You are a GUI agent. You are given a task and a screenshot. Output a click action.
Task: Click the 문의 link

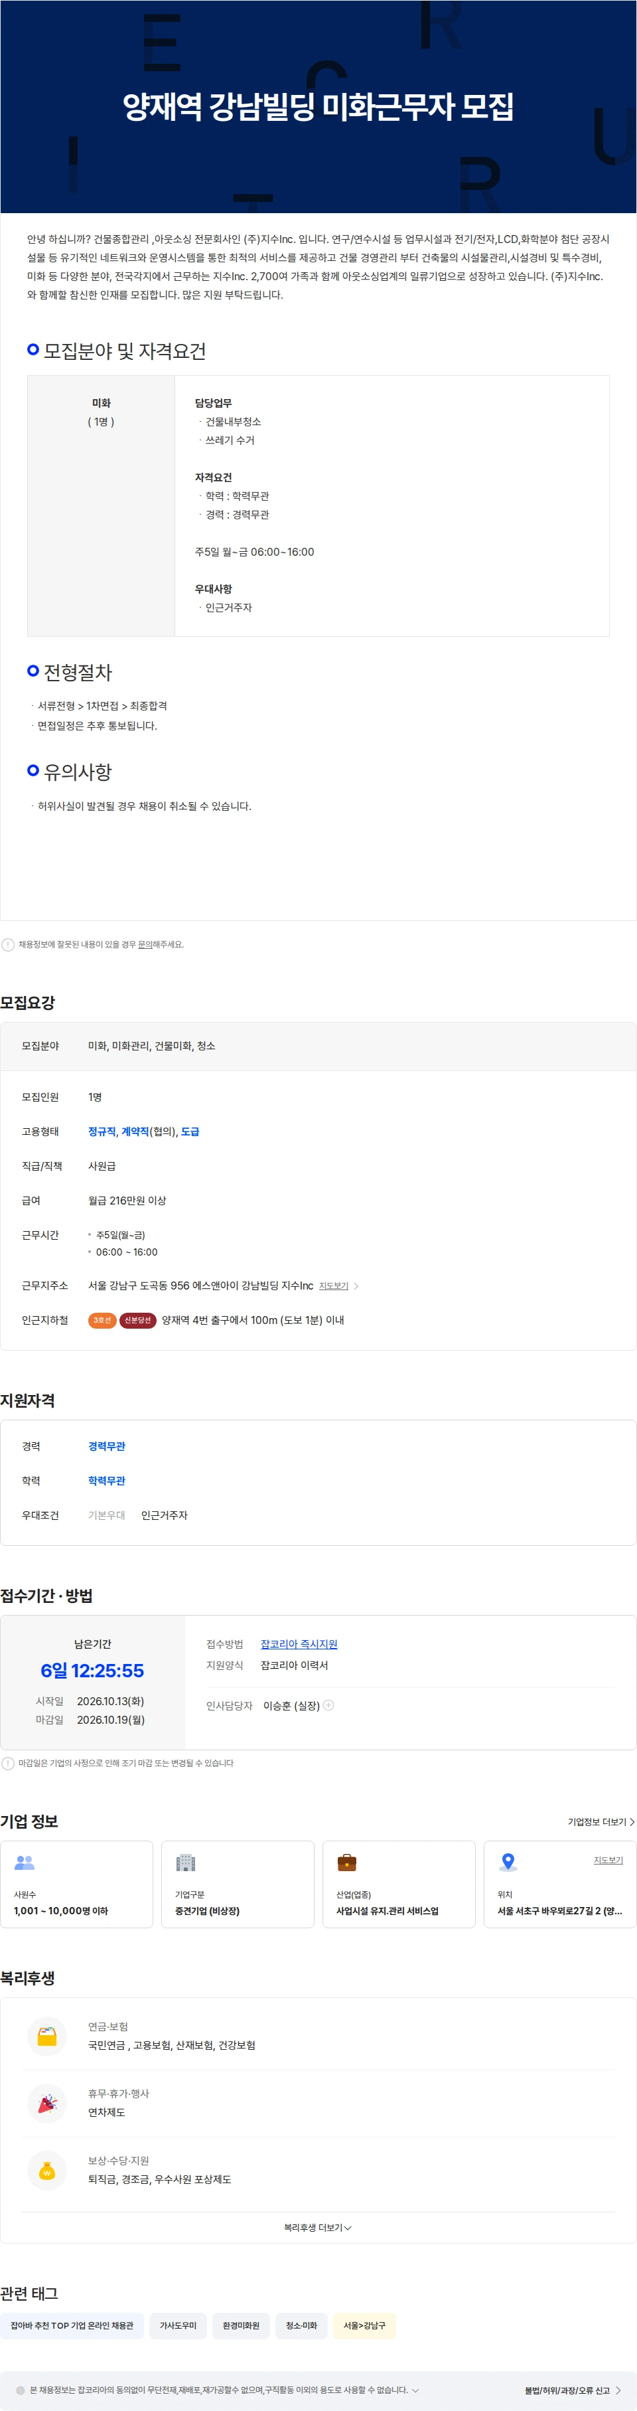[x=145, y=944]
